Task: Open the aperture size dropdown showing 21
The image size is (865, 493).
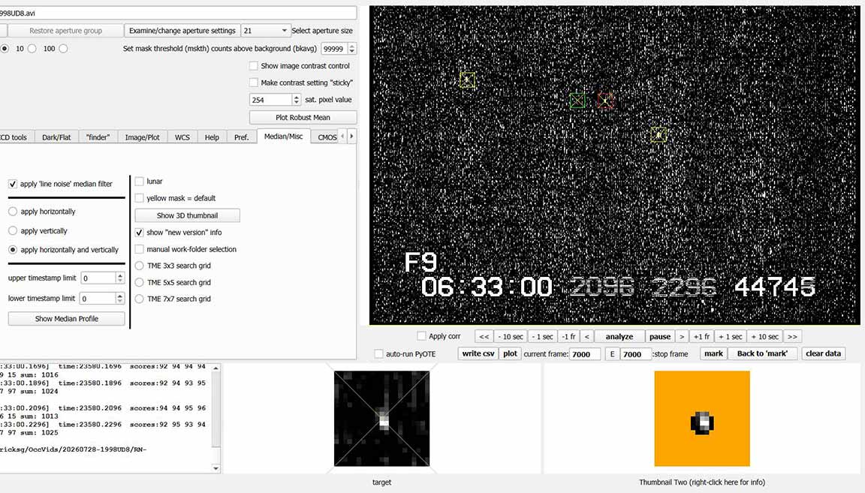Action: click(265, 31)
